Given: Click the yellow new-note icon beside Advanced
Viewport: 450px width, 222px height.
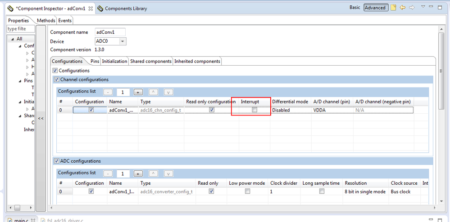Looking at the screenshot, I should pyautogui.click(x=393, y=8).
